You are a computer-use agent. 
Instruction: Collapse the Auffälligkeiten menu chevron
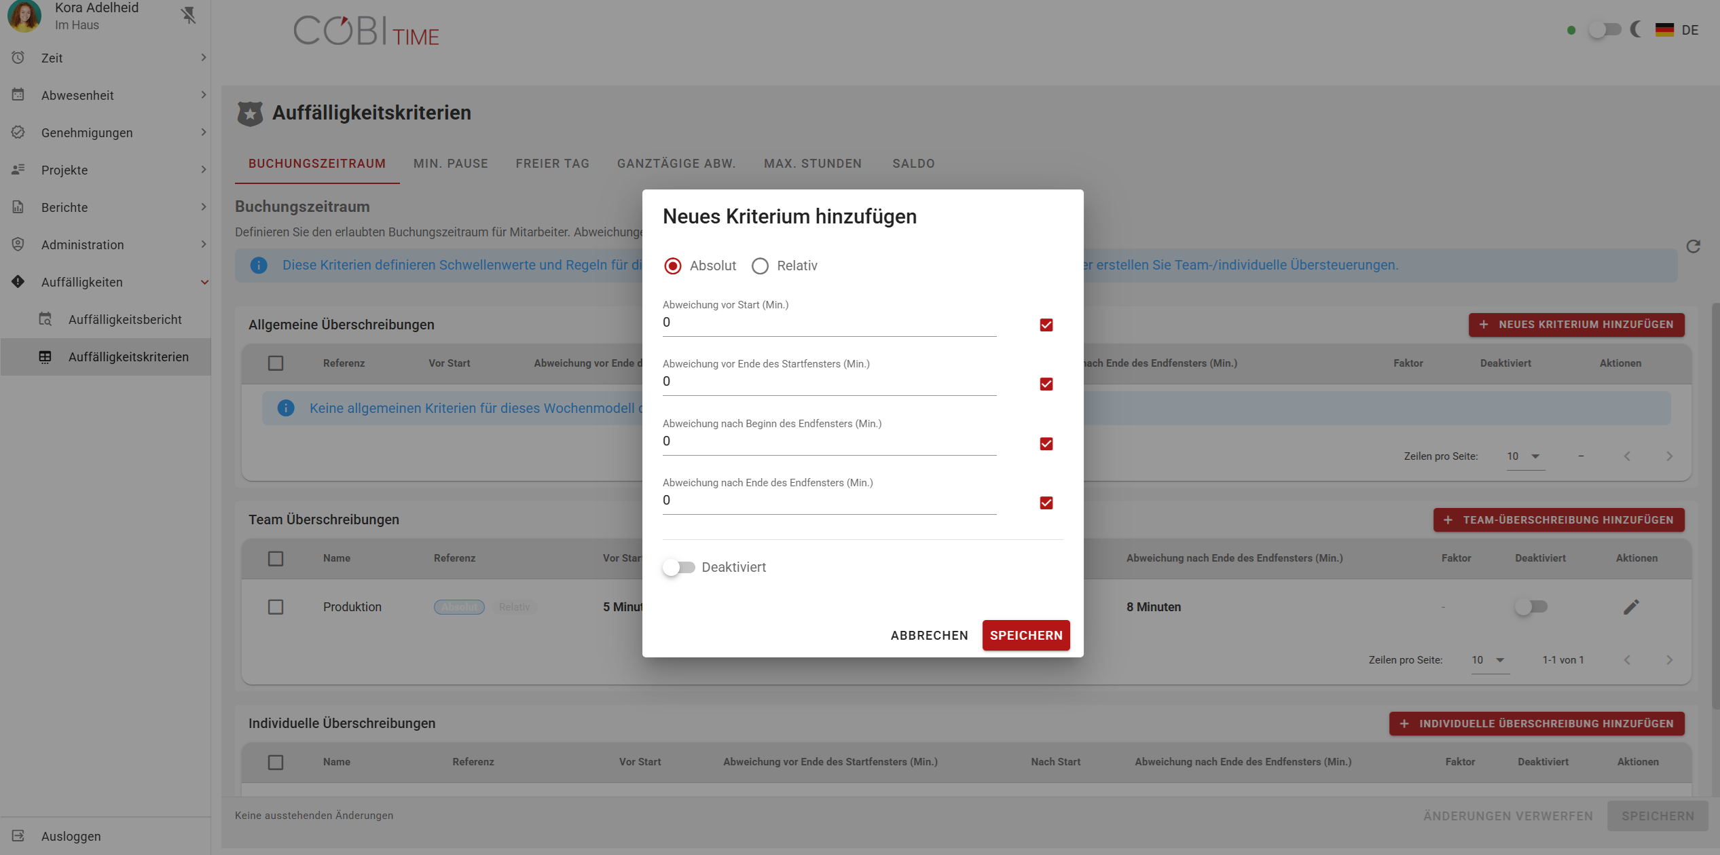[x=204, y=283]
